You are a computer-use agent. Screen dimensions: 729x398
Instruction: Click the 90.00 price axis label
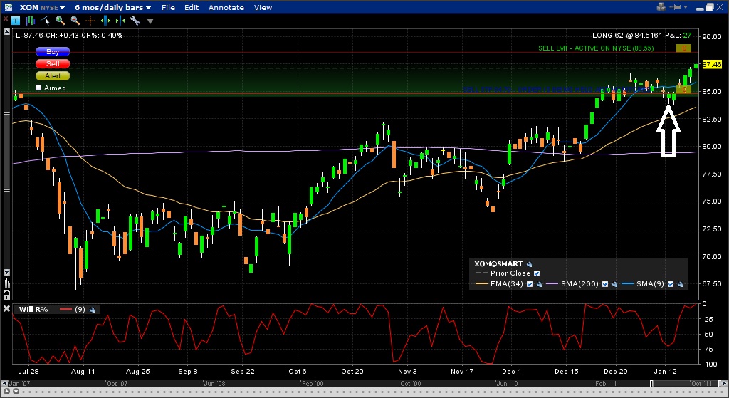pos(712,37)
